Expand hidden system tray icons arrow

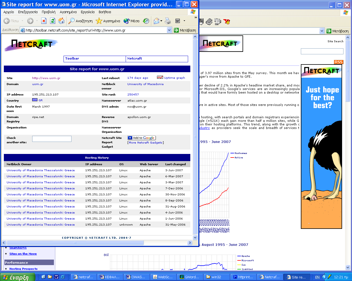(x=324, y=277)
